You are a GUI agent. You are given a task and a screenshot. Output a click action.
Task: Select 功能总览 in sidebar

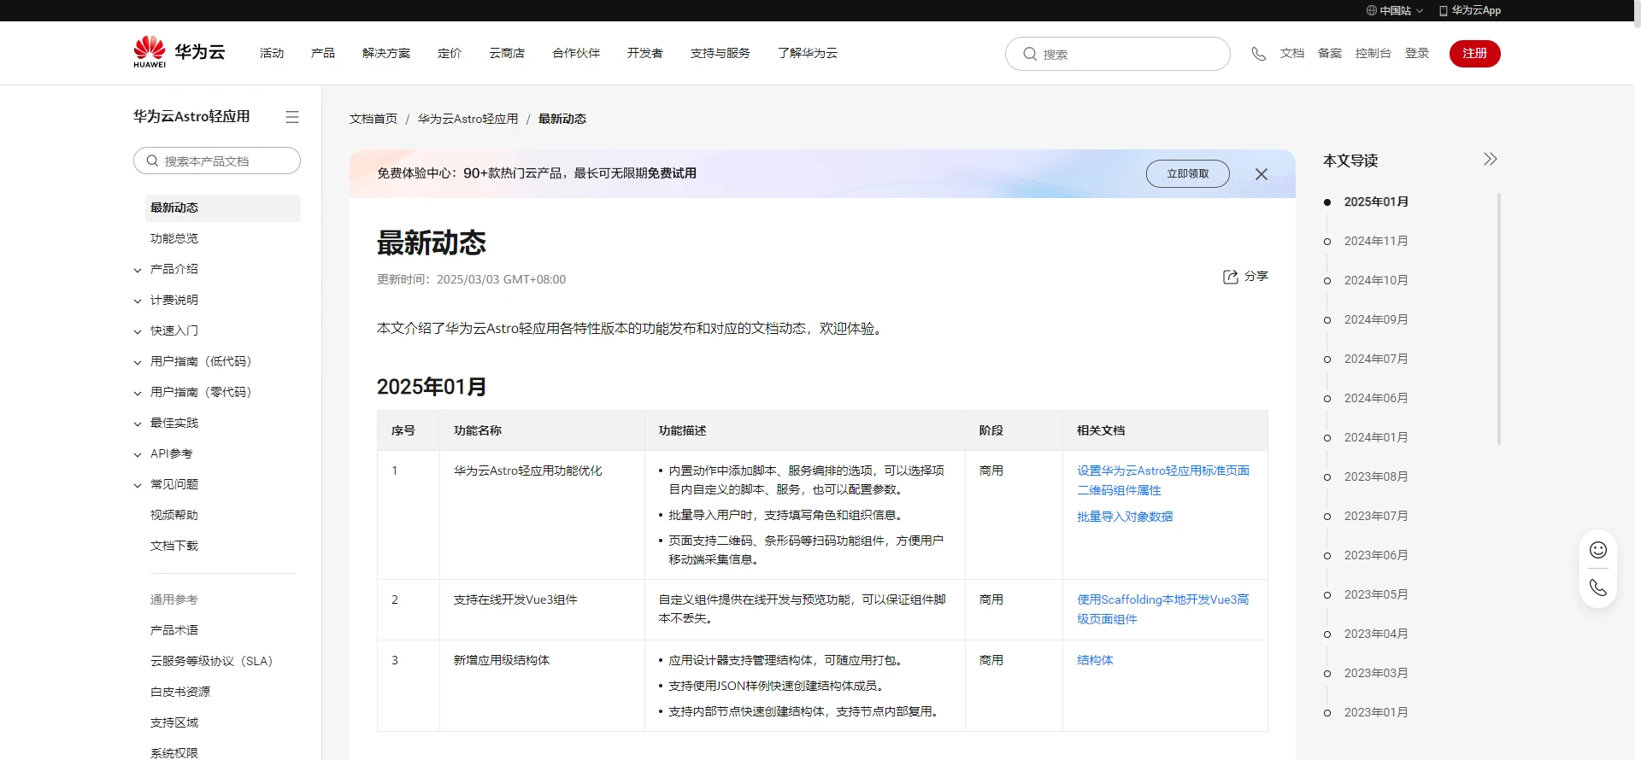174,239
